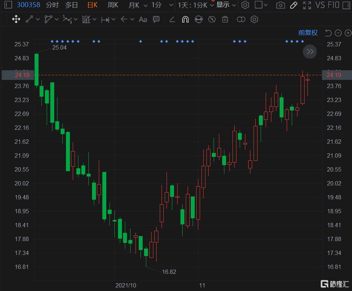Toggle the right sidebar panel icon

click(346, 5)
